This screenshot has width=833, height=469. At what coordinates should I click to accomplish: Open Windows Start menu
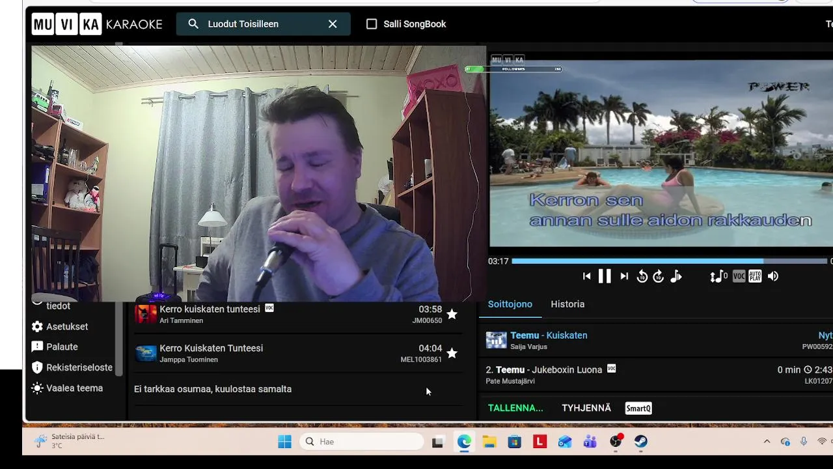coord(285,442)
